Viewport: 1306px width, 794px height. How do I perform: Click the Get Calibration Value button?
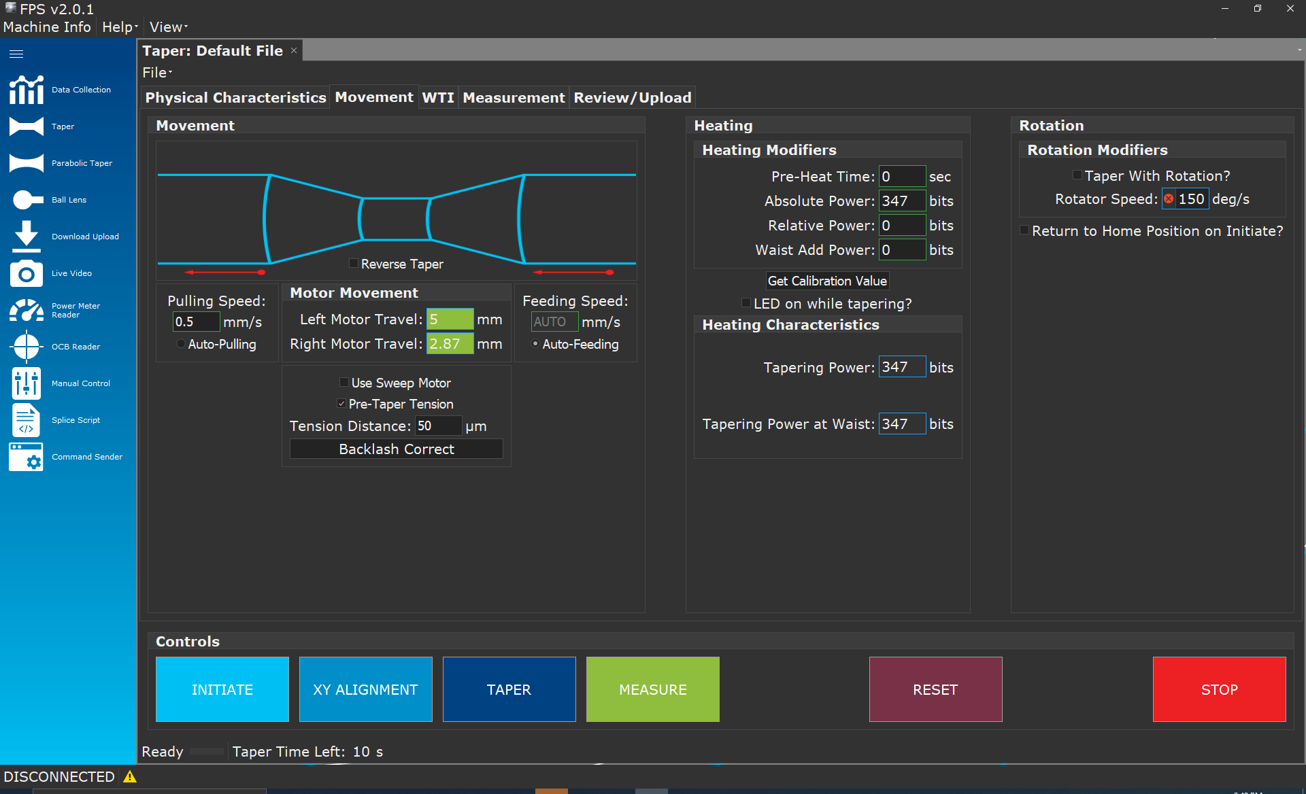click(827, 281)
